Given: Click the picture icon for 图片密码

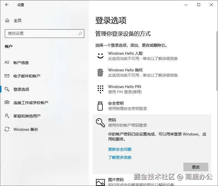Looking at the screenshot, I should [100, 182].
